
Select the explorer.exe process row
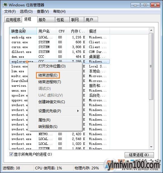[x=60, y=61]
